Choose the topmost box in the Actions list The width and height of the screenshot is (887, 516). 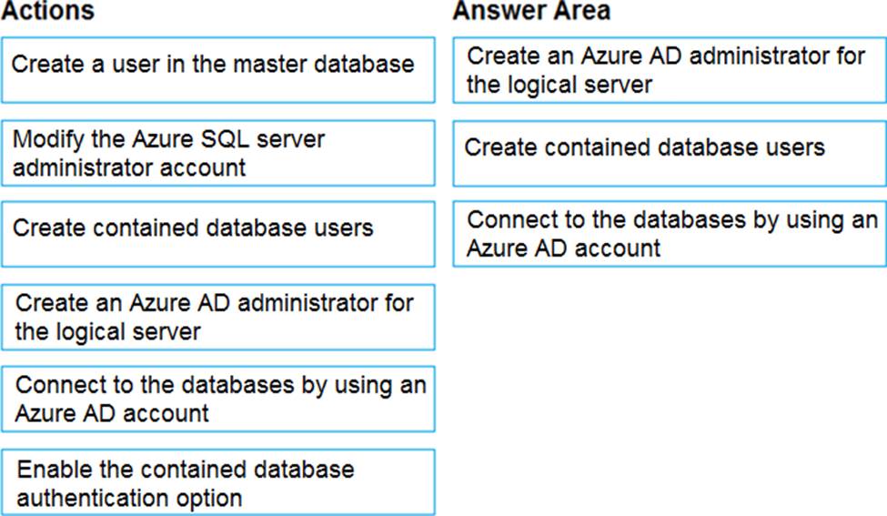coord(217,70)
